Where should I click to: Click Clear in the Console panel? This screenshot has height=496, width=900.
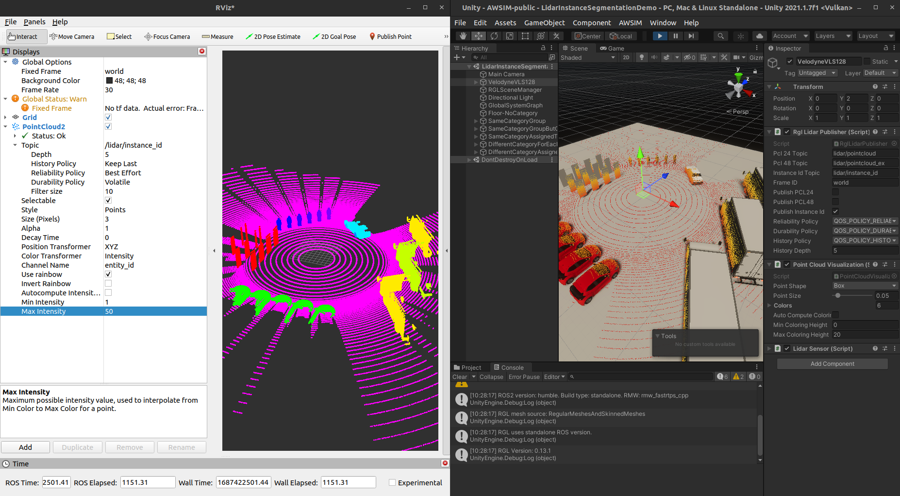(460, 376)
